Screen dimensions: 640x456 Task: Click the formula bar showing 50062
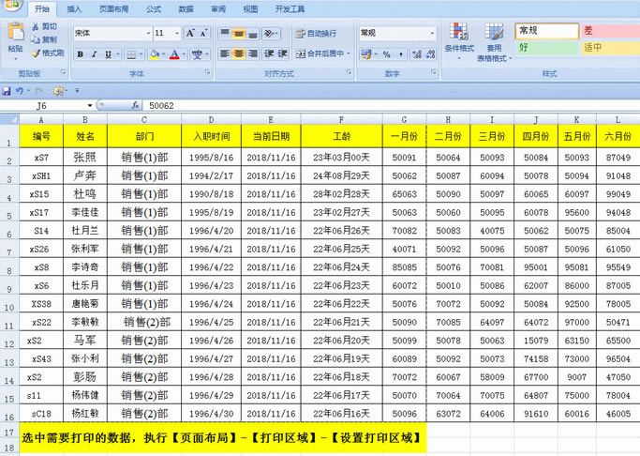(391, 106)
